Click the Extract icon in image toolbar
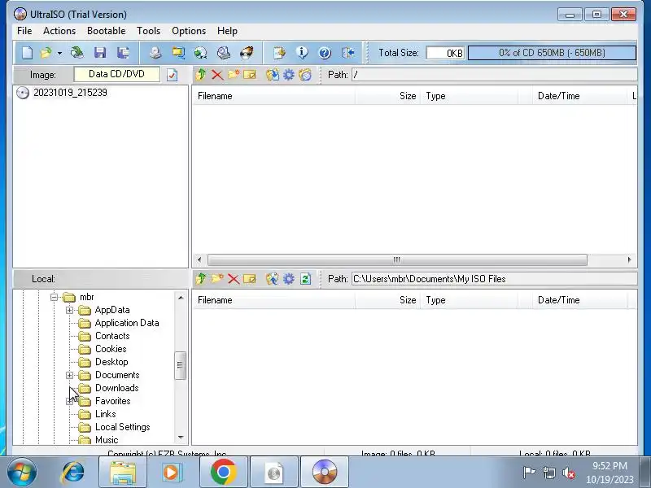The image size is (651, 488). coord(273,75)
